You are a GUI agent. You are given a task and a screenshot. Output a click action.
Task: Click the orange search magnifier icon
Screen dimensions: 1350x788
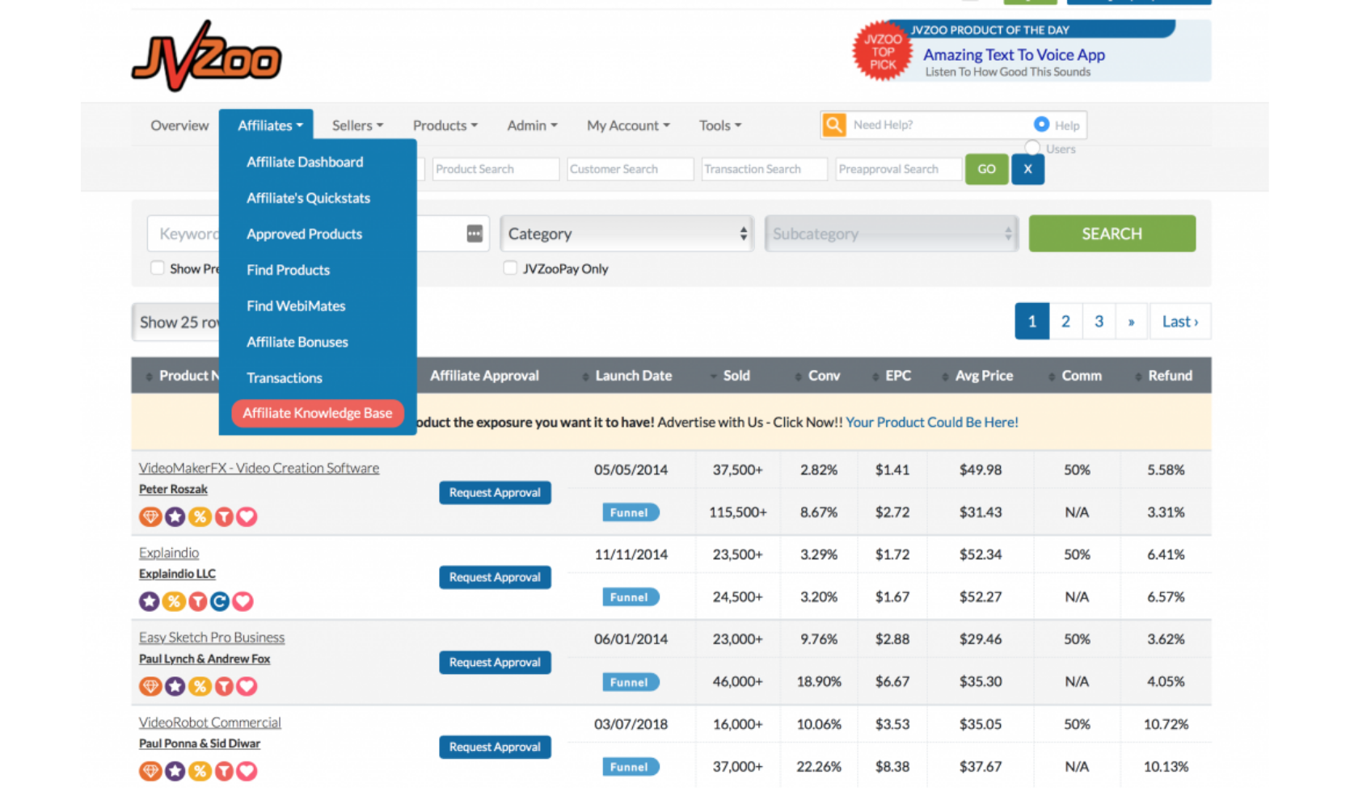(x=833, y=124)
